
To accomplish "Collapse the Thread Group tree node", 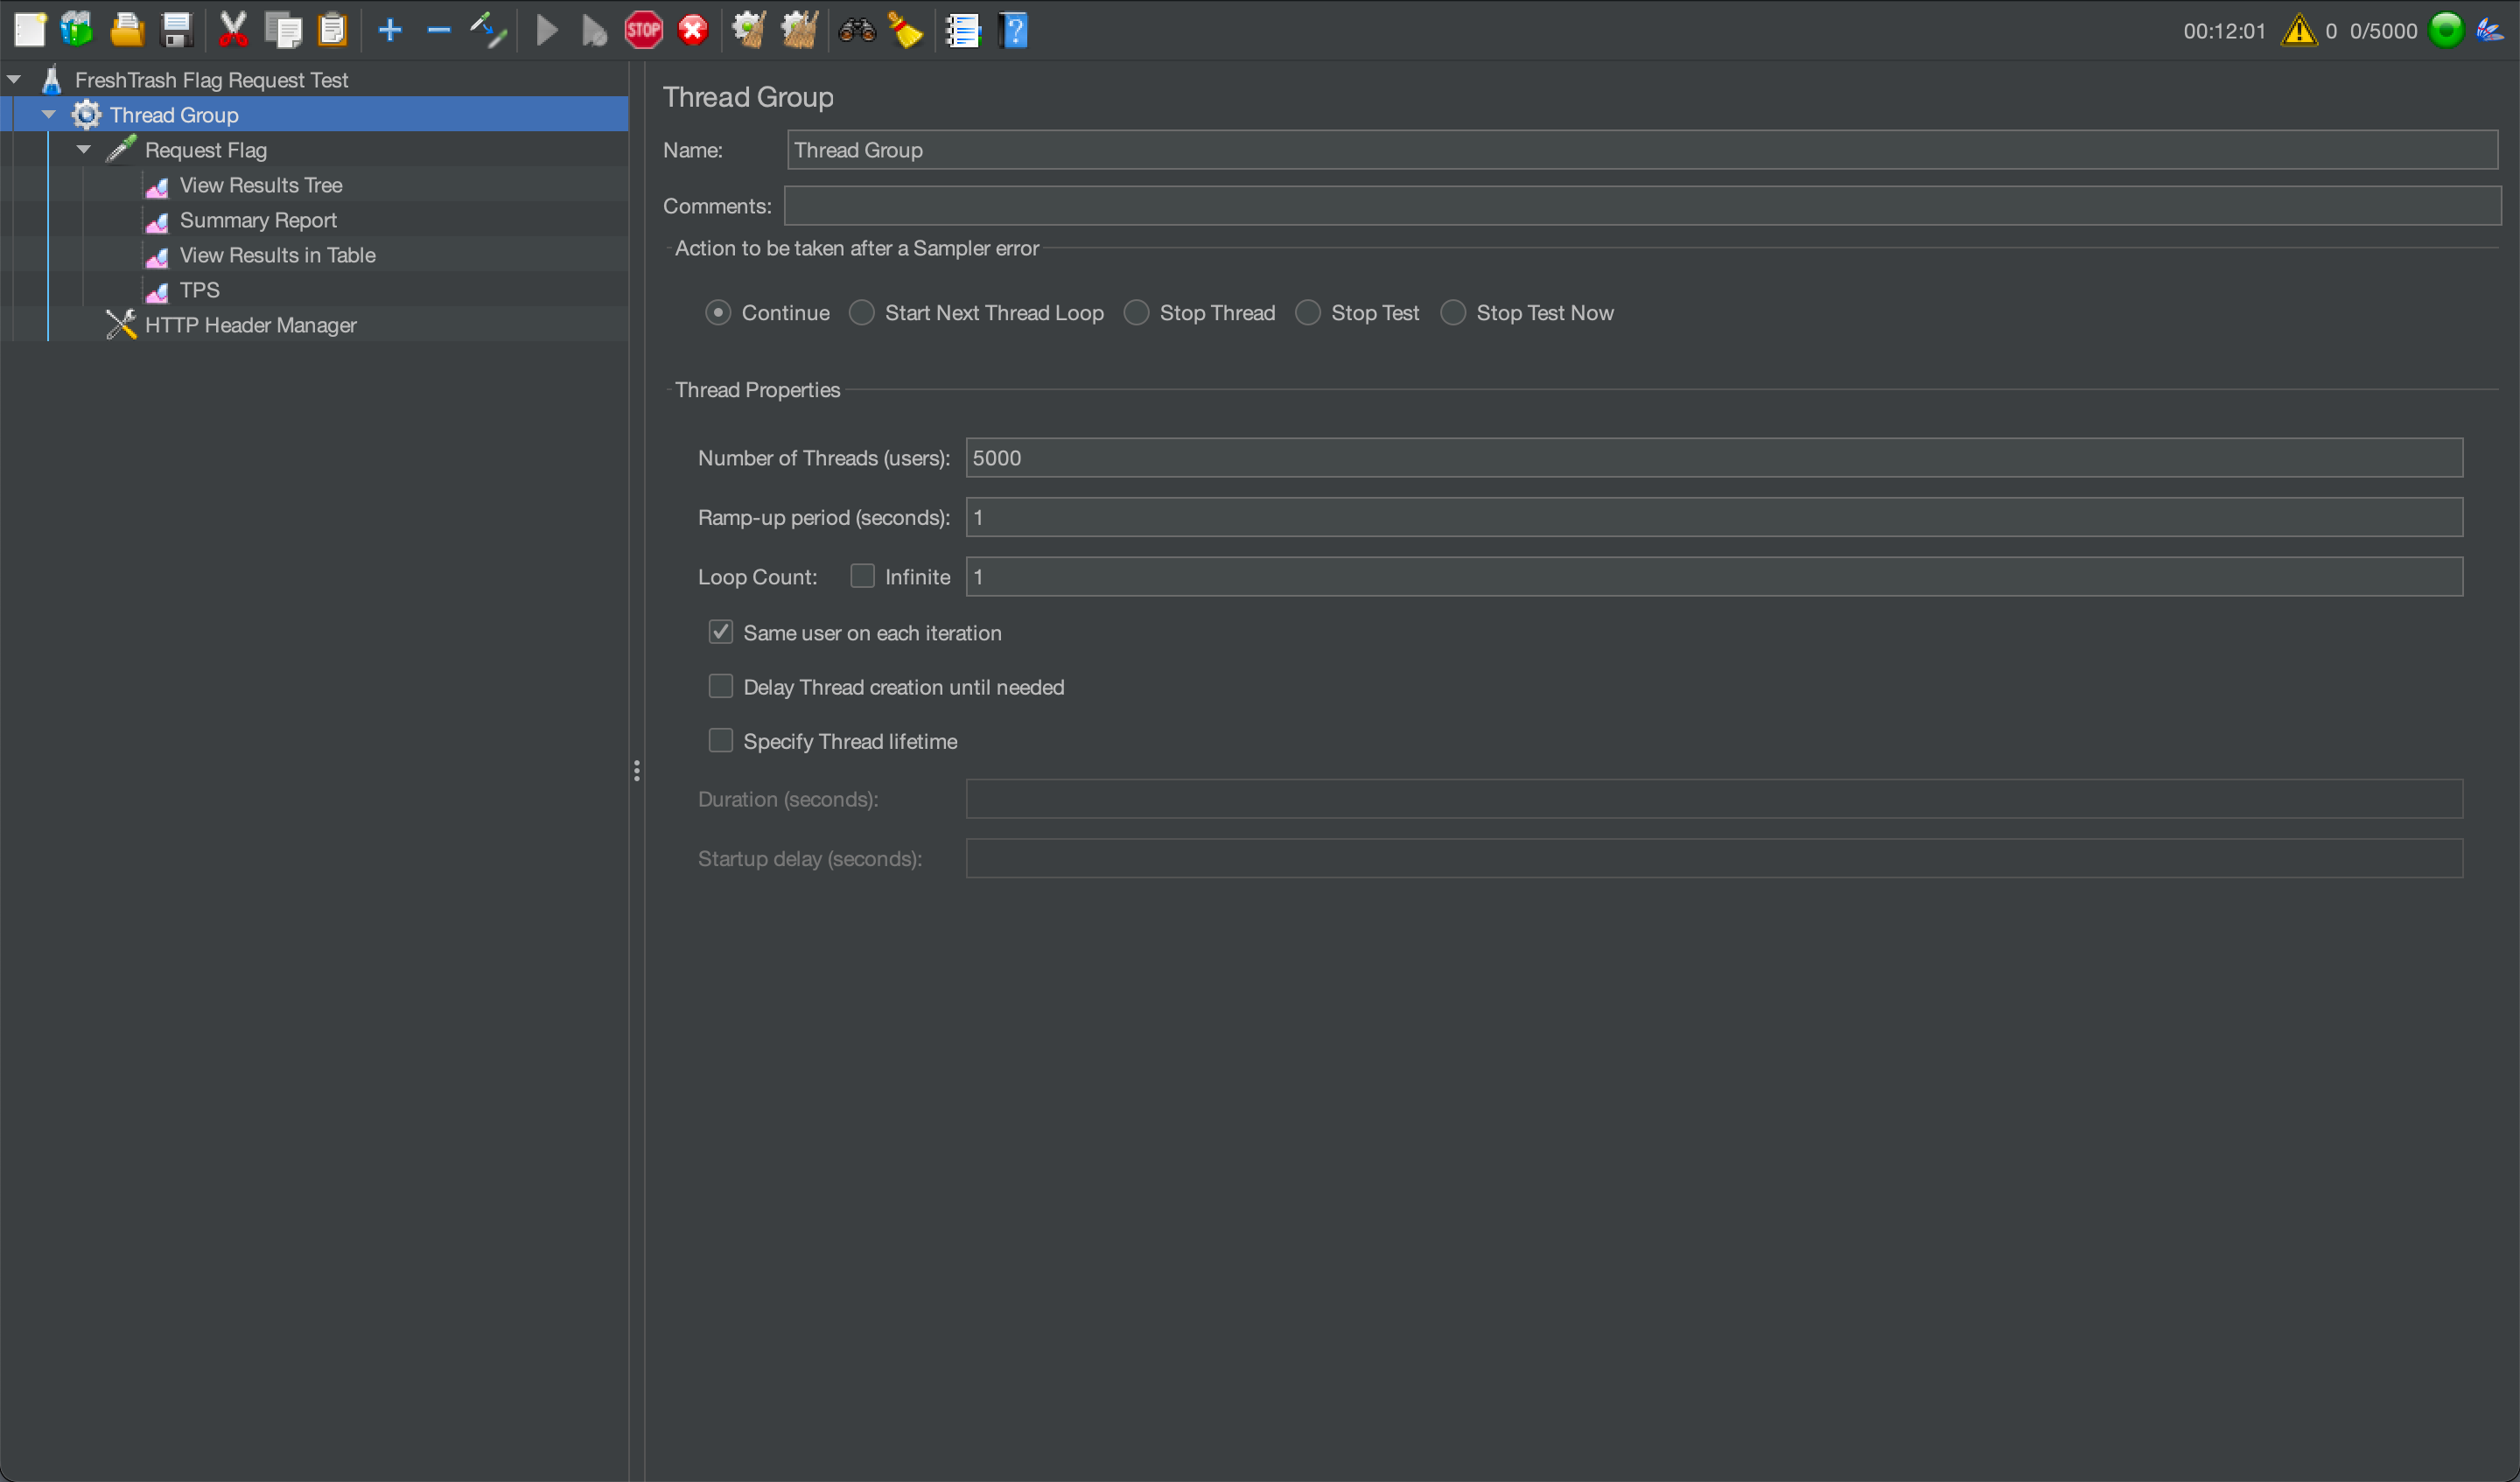I will pyautogui.click(x=48, y=114).
